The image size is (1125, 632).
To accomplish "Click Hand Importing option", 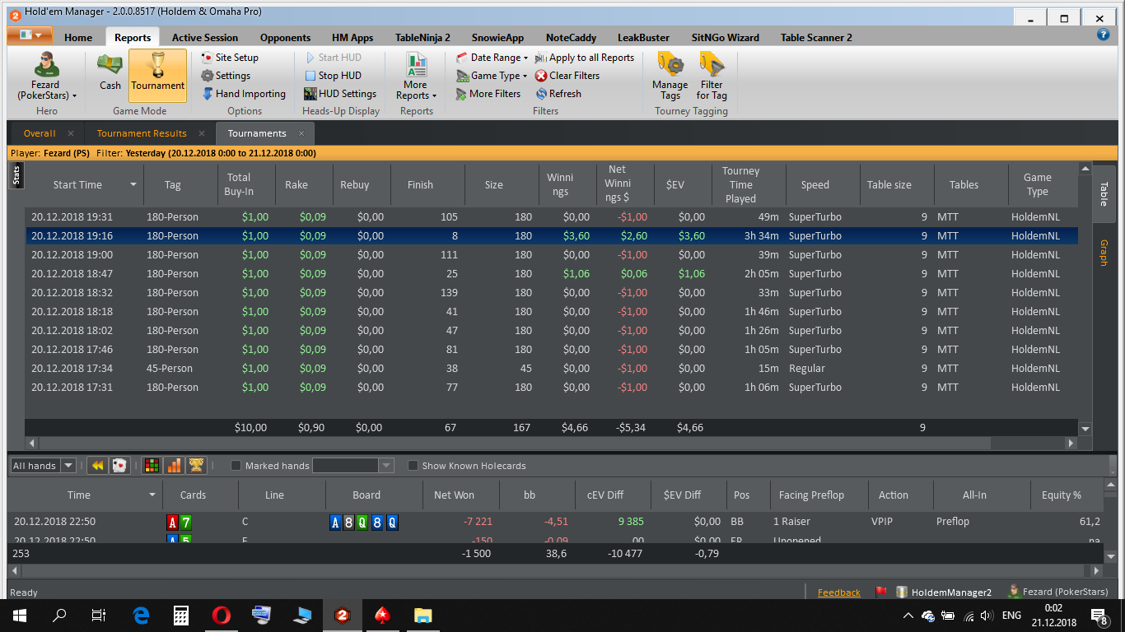I will point(244,94).
